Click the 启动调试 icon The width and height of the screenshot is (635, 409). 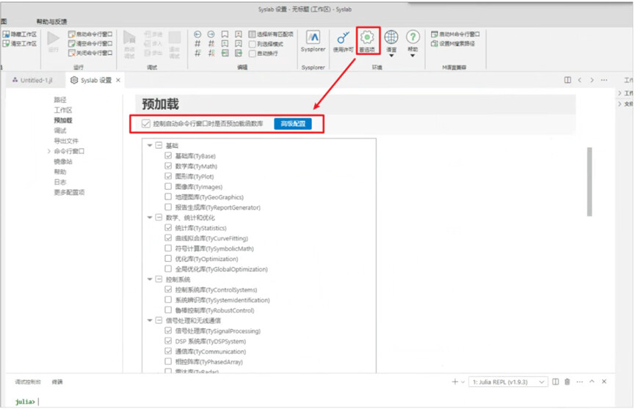click(x=129, y=38)
